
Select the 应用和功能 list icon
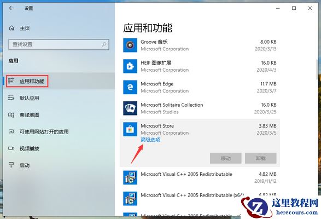11,81
